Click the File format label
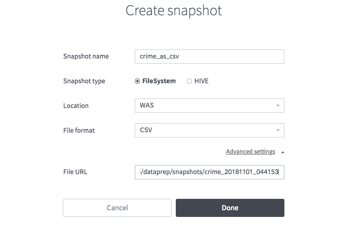Image resolution: width=353 pixels, height=225 pixels. 79,131
